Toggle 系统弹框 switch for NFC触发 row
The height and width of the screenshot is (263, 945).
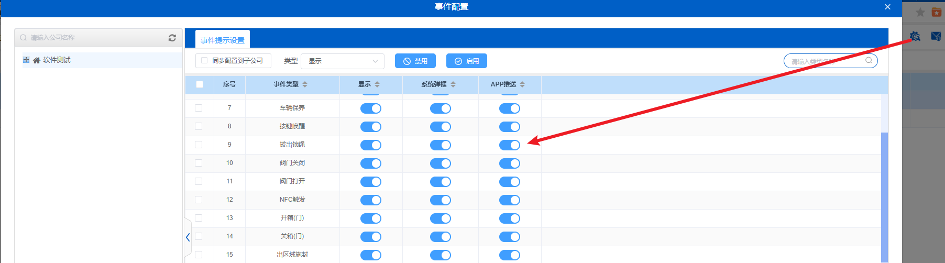click(440, 200)
